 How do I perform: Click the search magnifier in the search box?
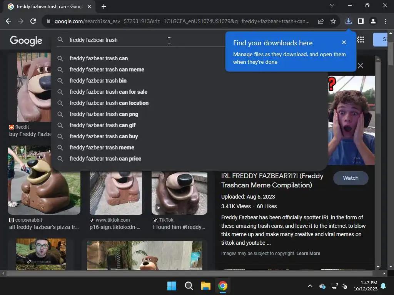click(60, 40)
